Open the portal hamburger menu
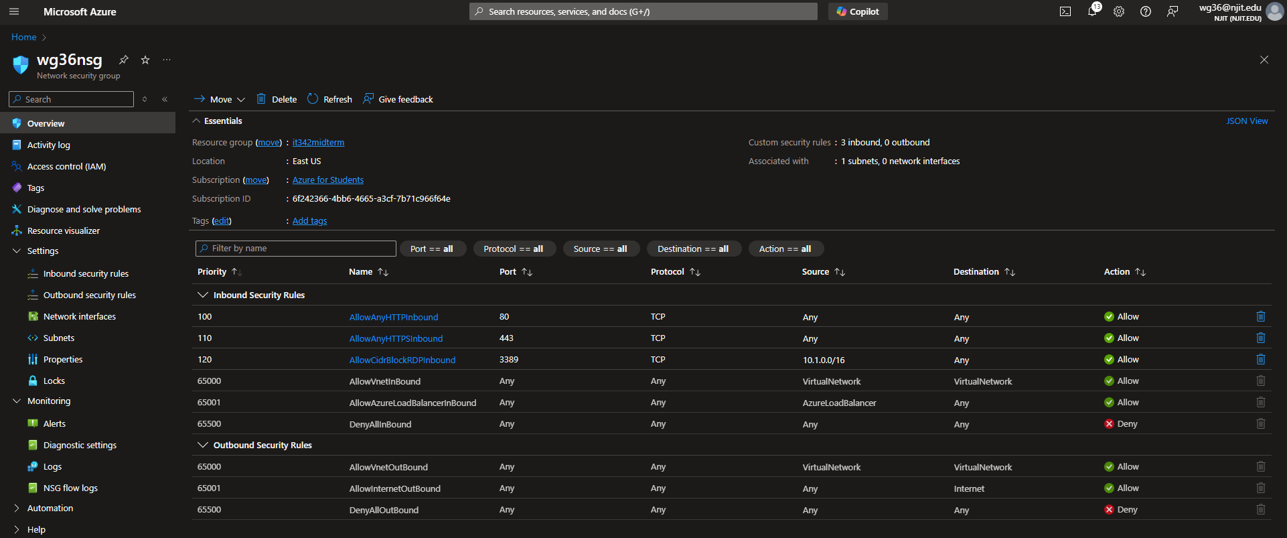This screenshot has width=1287, height=538. pyautogui.click(x=14, y=11)
